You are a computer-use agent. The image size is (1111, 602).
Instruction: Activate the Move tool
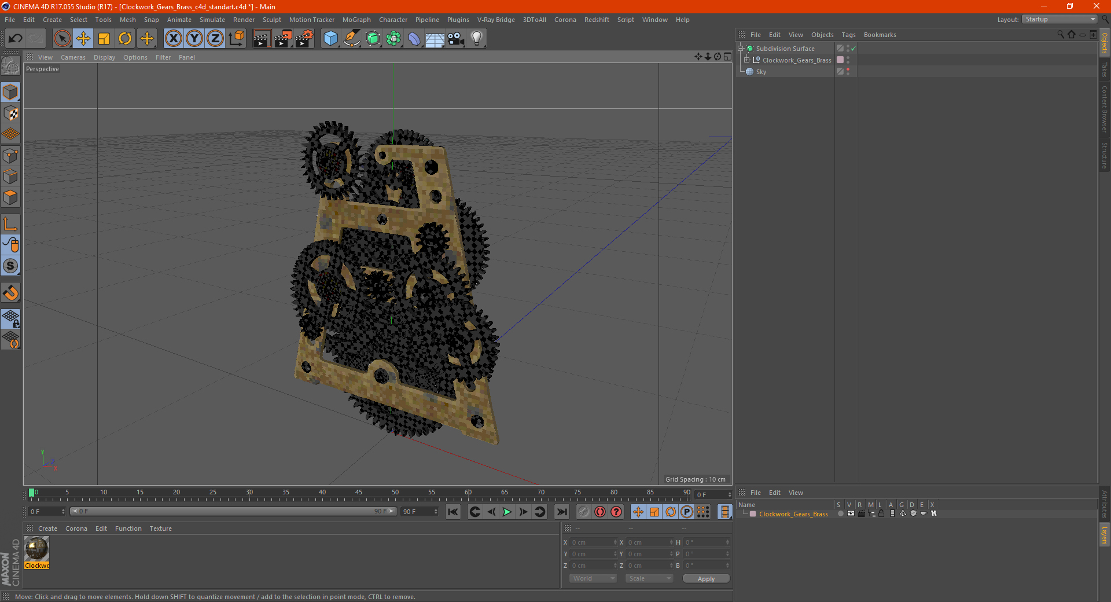pyautogui.click(x=83, y=38)
